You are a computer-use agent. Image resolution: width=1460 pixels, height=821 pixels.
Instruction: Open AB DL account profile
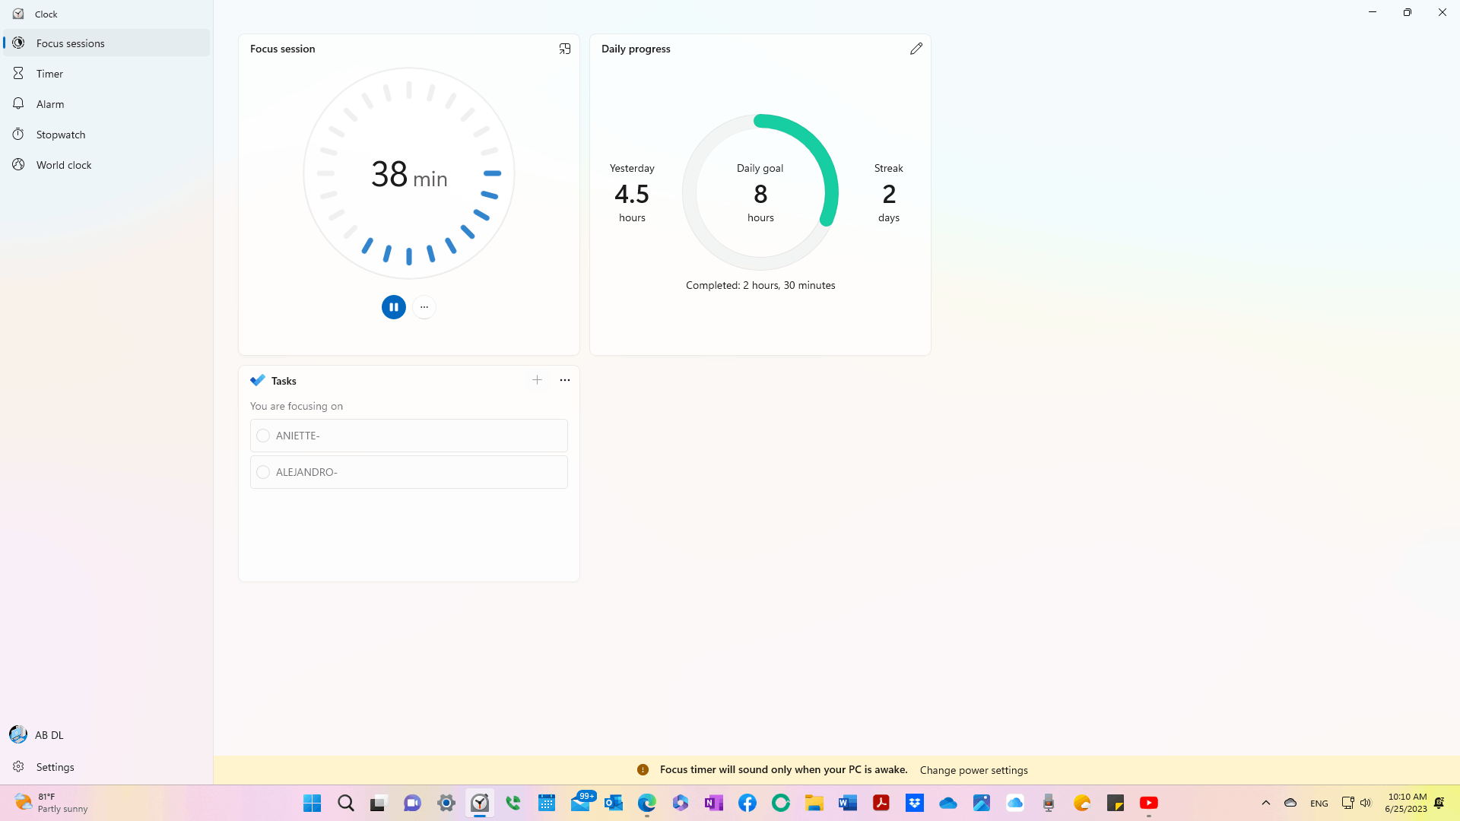tap(49, 735)
